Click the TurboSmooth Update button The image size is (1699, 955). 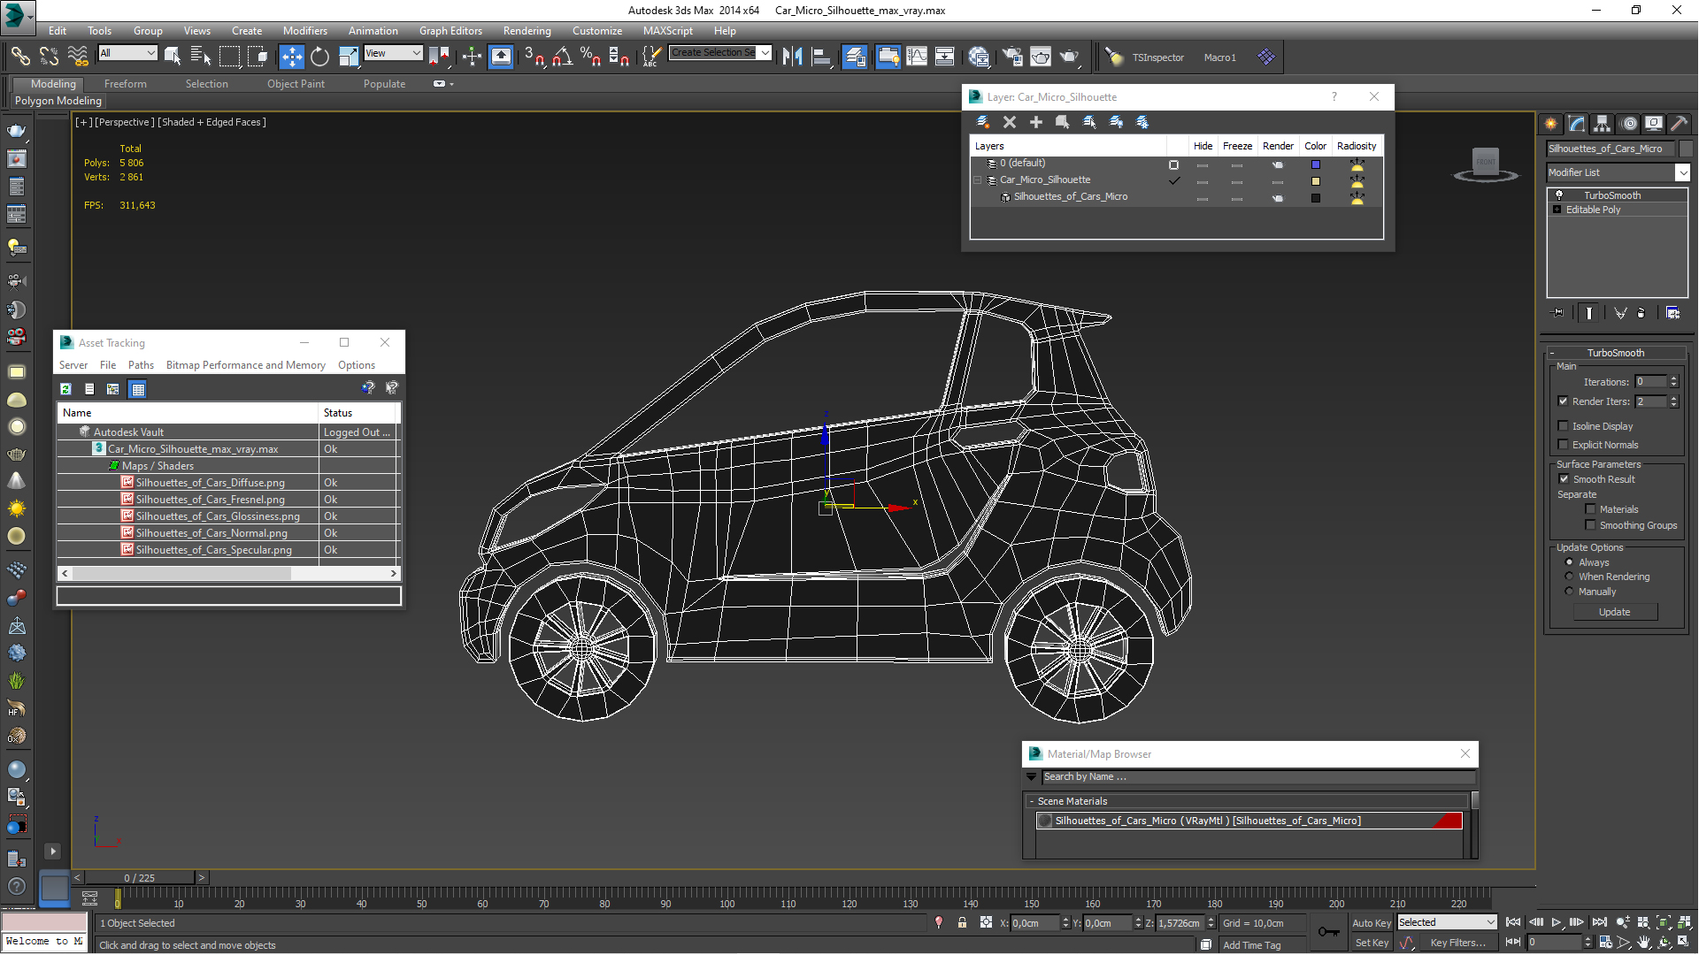[x=1615, y=612]
